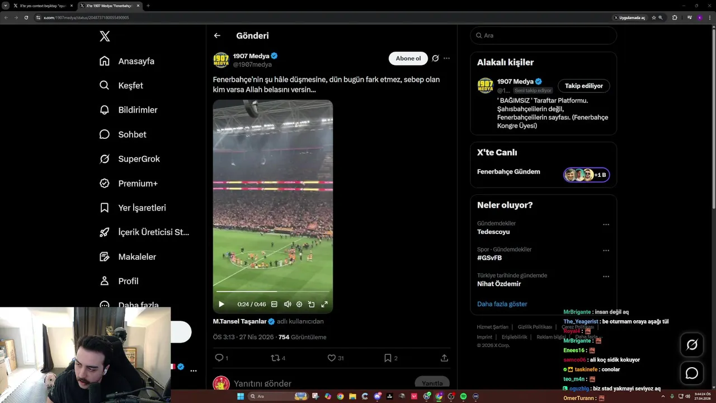Screen dimensions: 716x403
Task: Open 1907 Medya in Alakalı kişiler
Action: 515,82
